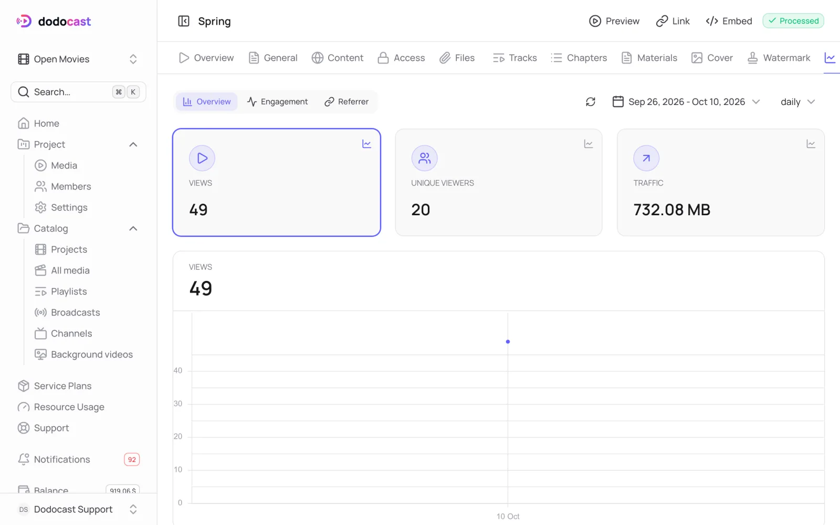The height and width of the screenshot is (525, 840).
Task: Click the notifications count badge 92
Action: tap(132, 459)
